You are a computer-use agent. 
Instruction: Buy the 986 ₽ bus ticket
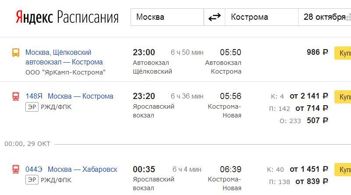click(x=343, y=53)
